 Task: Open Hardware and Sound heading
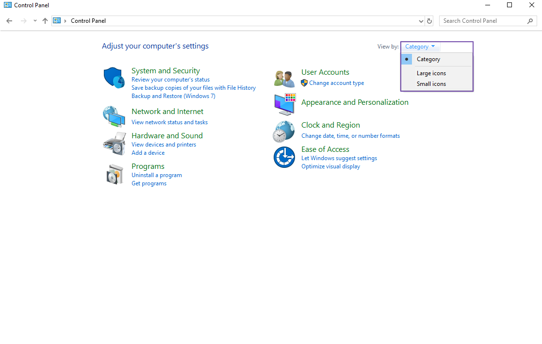[167, 135]
